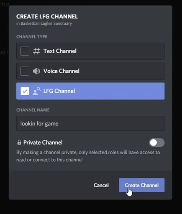Image resolution: width=182 pixels, height=214 pixels.
Task: Check the Voice Channel checkbox
Action: 25,71
